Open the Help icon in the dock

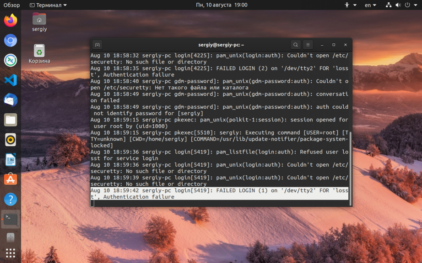pos(11,200)
